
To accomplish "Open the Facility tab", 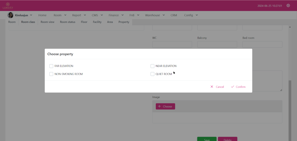I will 97,22.
